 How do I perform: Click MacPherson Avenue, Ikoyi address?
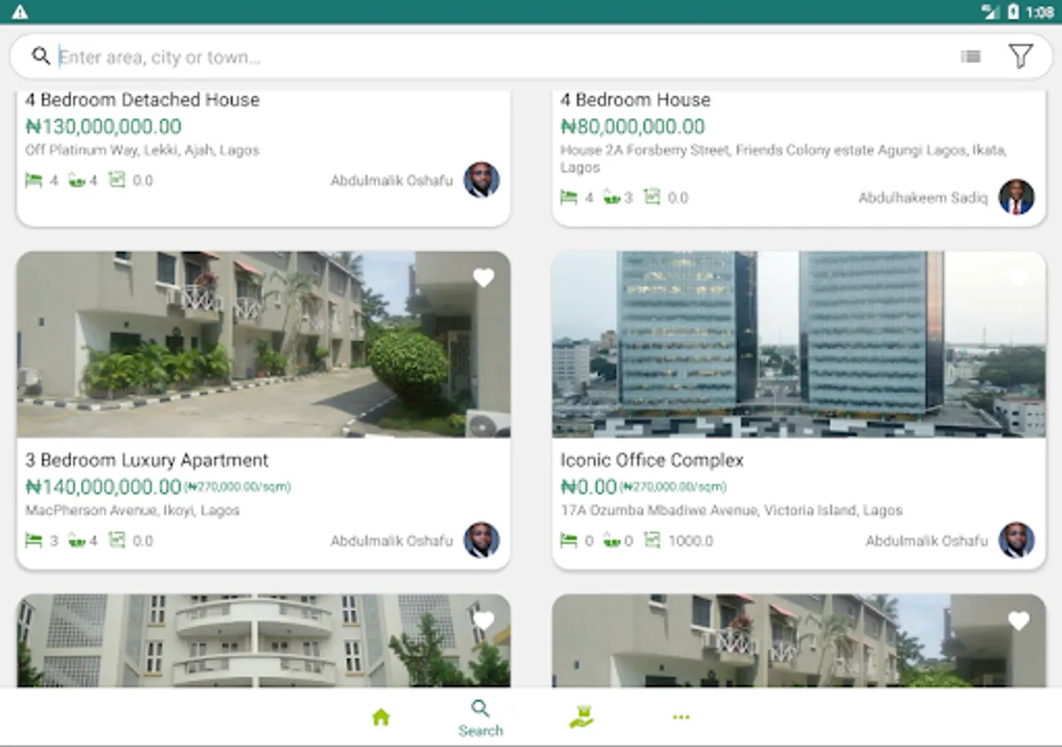coord(133,510)
